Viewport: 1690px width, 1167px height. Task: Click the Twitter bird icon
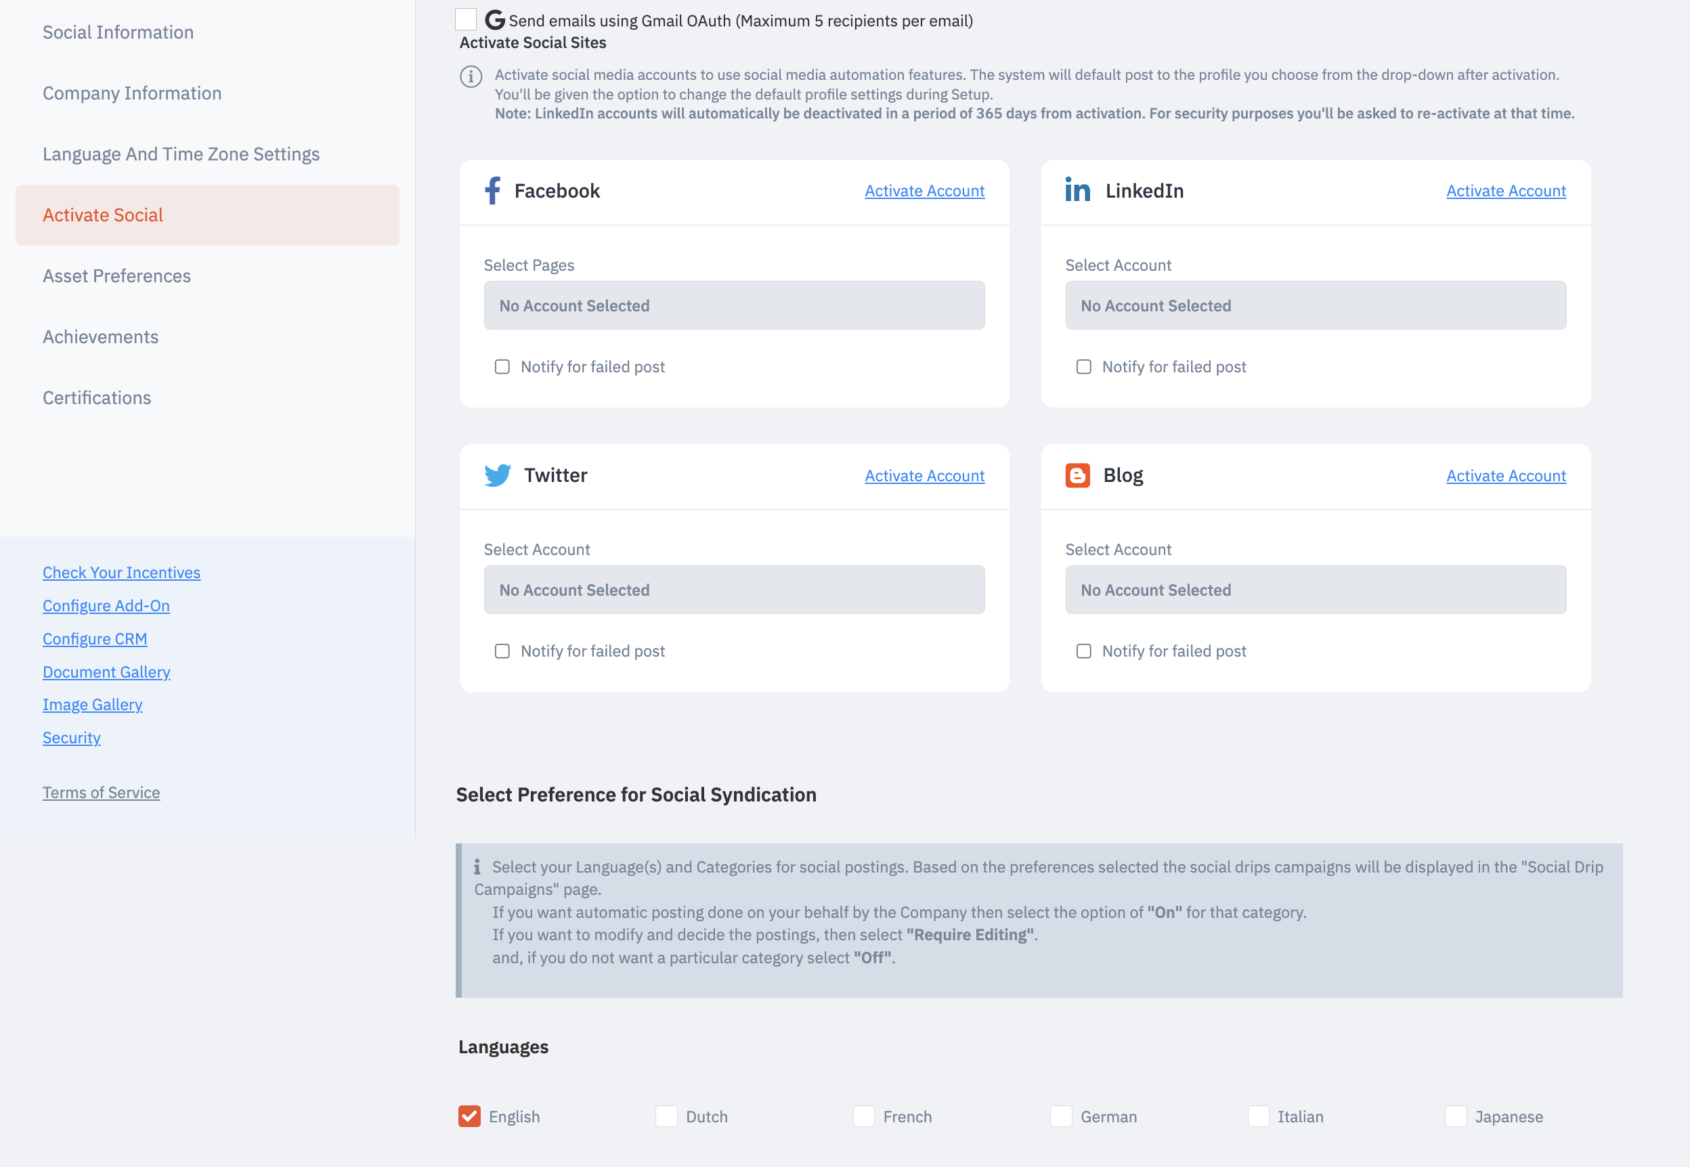coord(497,475)
